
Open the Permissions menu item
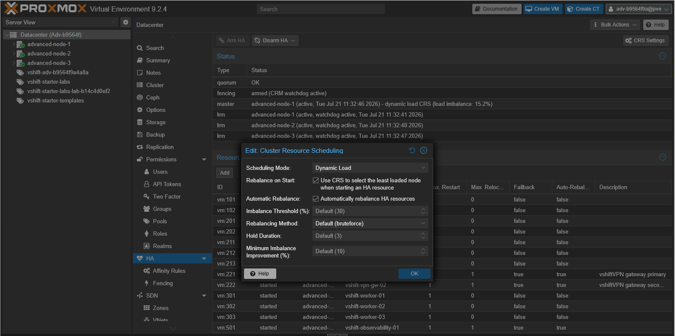pos(173,160)
